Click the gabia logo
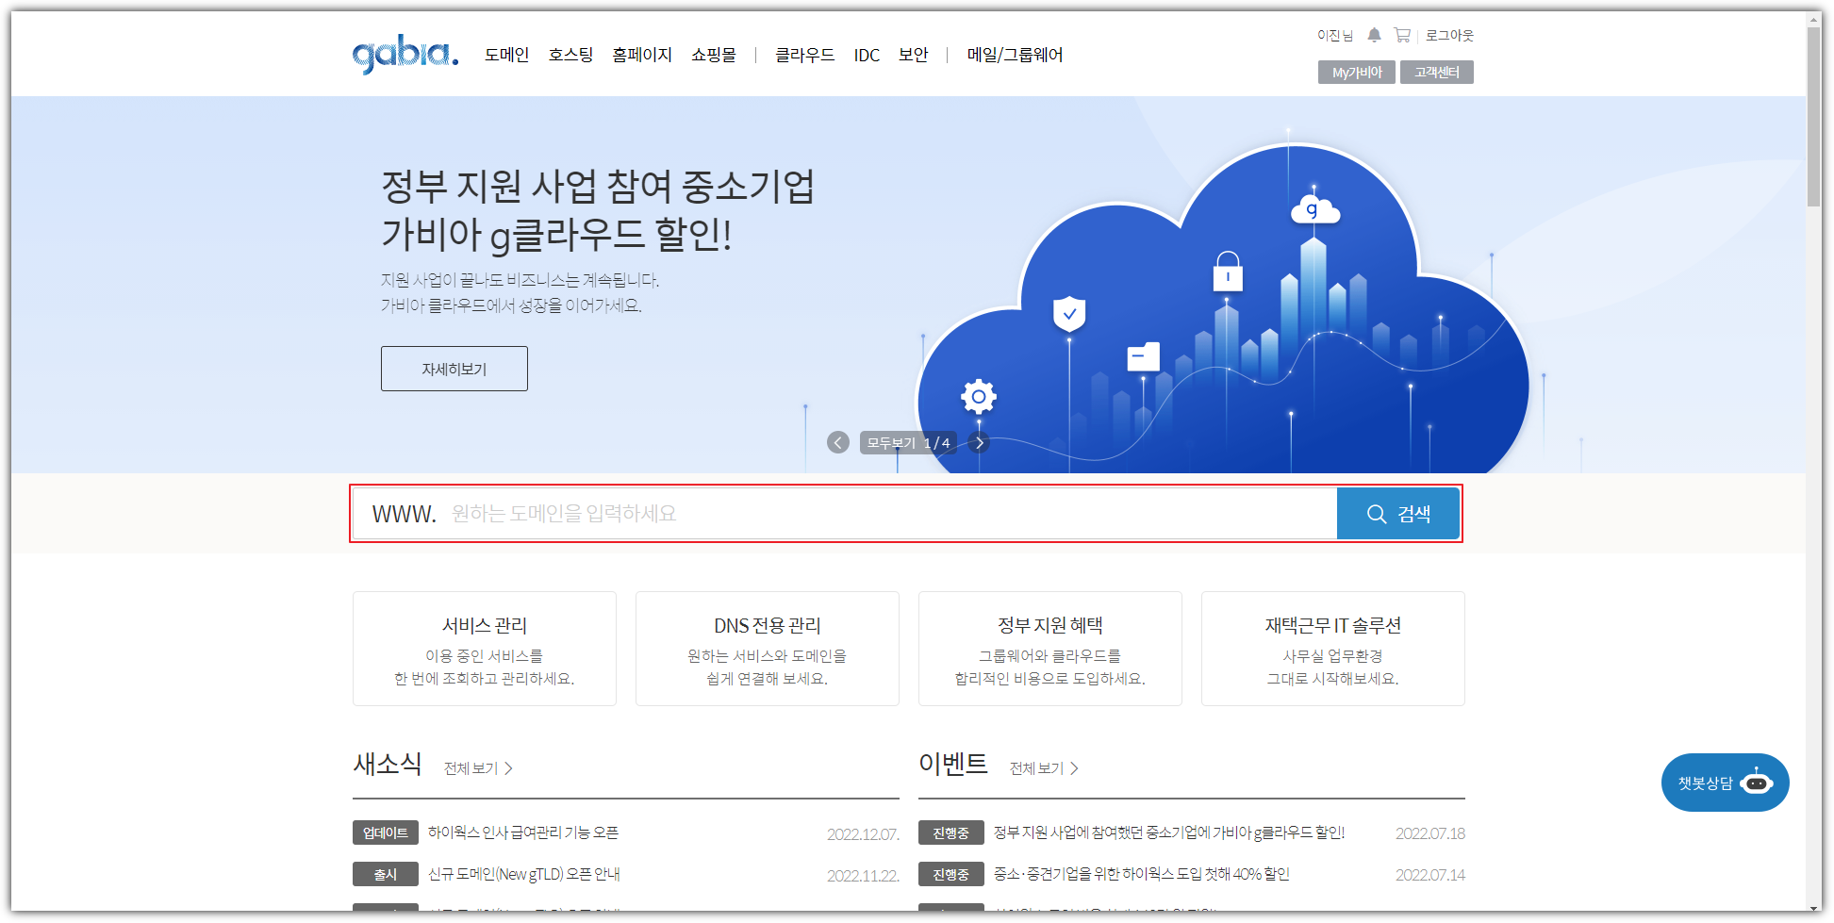 click(405, 54)
